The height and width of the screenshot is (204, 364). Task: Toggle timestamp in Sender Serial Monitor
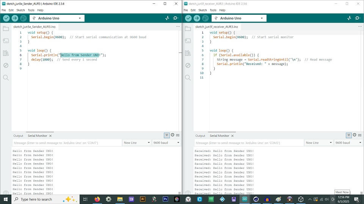click(173, 135)
